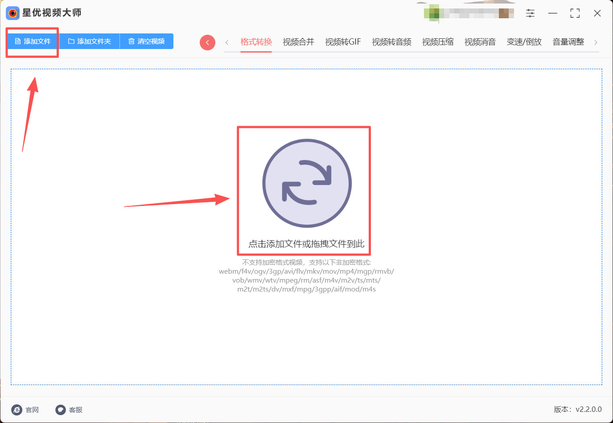Click the pixelated user avatar
The width and height of the screenshot is (613, 423).
pyautogui.click(x=432, y=13)
